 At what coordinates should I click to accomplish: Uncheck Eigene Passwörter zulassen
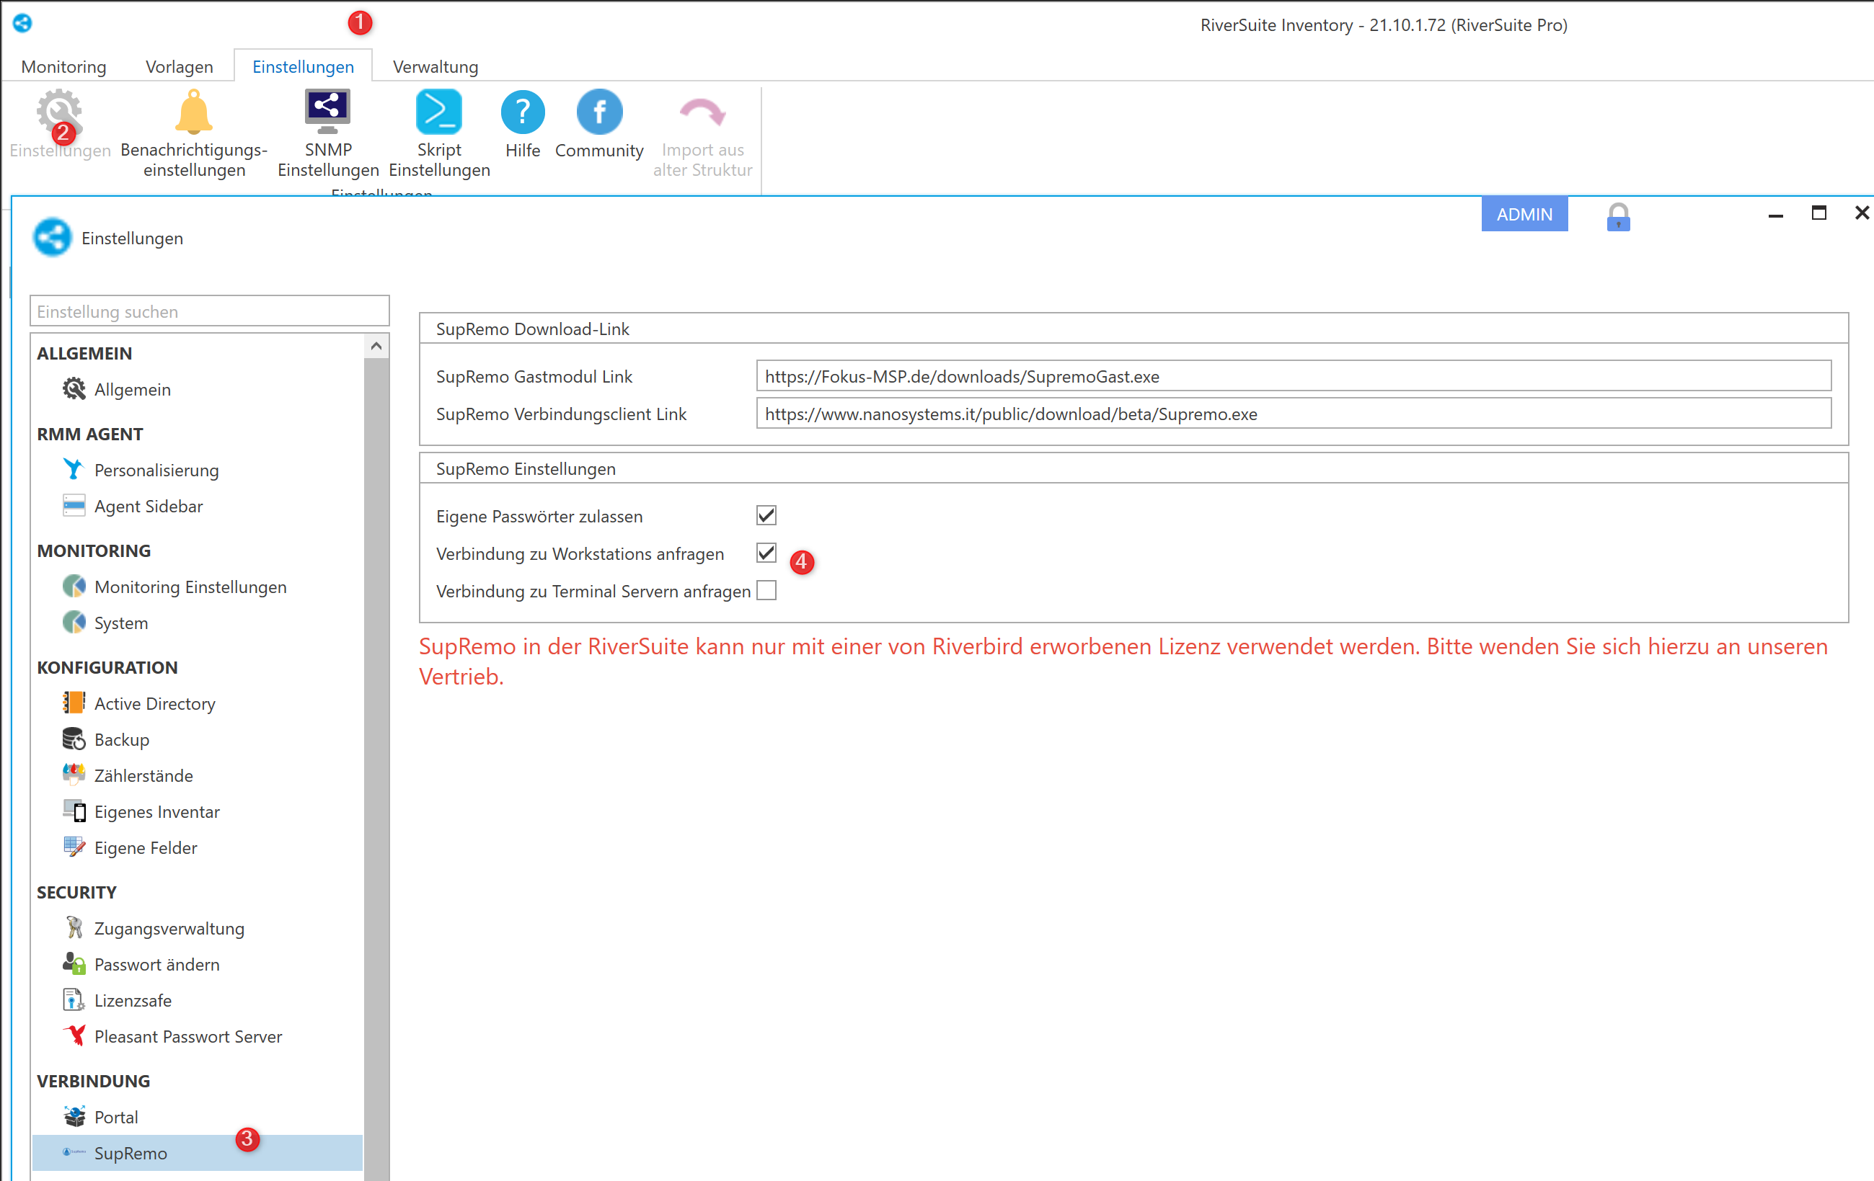tap(766, 515)
